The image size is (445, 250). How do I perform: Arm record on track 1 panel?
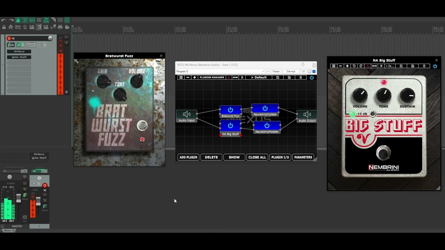[x=9, y=39]
